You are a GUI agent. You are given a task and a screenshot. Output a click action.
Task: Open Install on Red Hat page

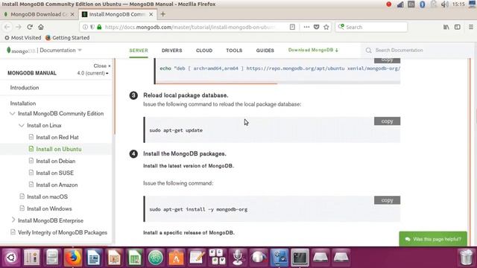[57, 137]
